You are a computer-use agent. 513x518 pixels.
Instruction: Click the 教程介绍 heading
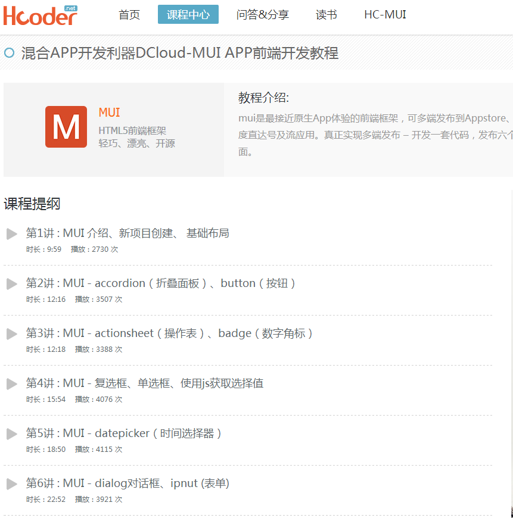(263, 98)
